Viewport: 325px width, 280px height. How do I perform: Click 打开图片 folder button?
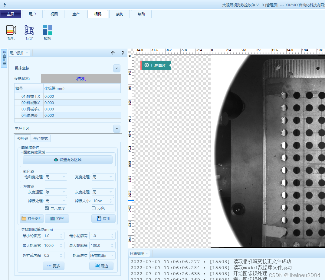click(x=32, y=218)
